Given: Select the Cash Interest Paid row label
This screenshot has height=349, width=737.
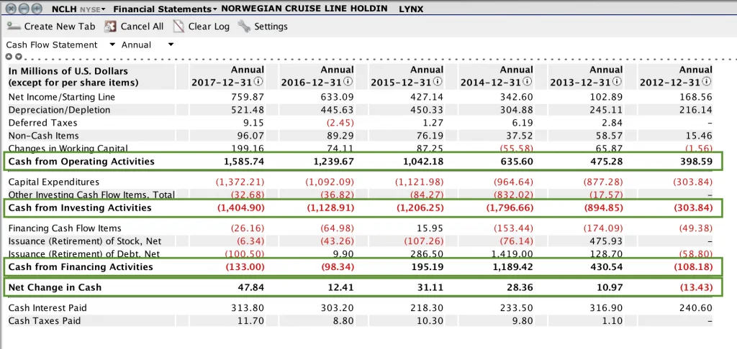Looking at the screenshot, I should (x=48, y=308).
